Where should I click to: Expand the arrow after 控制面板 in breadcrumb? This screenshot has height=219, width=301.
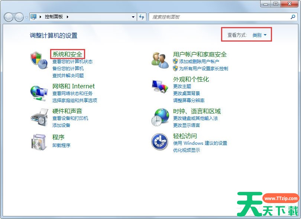pos(68,17)
